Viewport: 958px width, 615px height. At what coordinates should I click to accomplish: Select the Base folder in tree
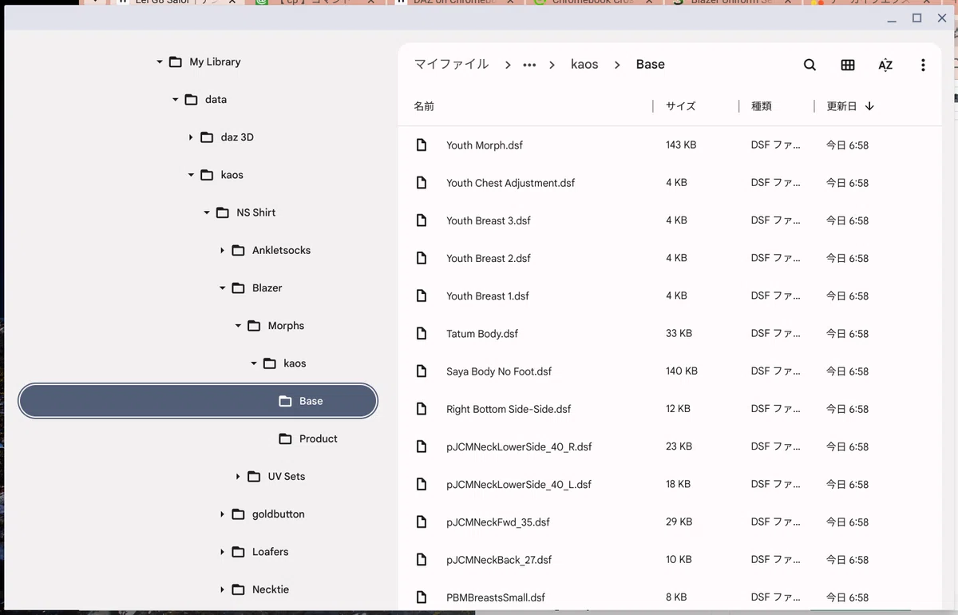(x=197, y=401)
